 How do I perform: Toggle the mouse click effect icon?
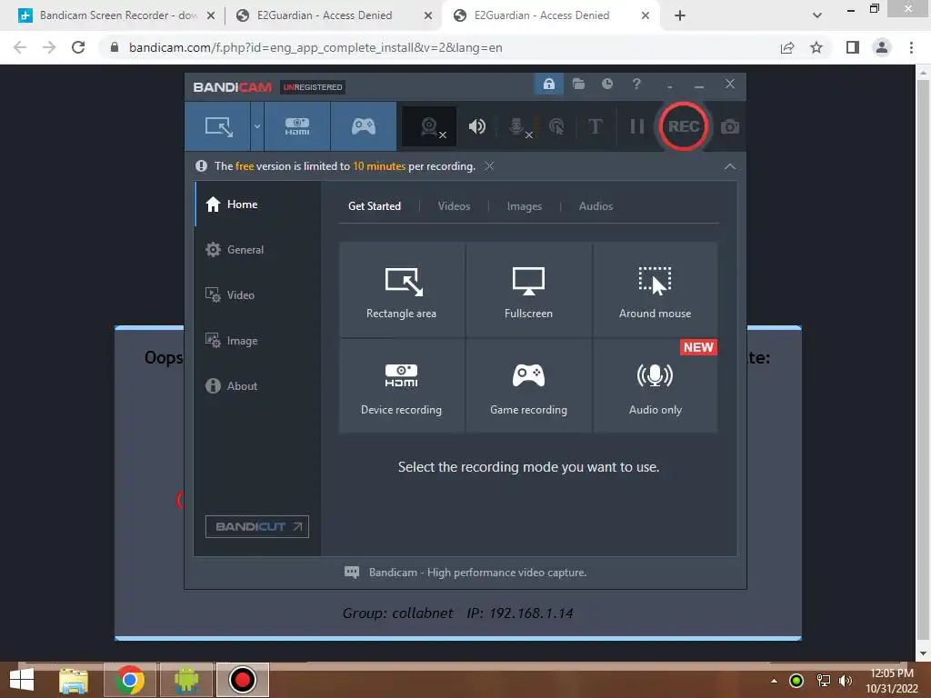556,126
